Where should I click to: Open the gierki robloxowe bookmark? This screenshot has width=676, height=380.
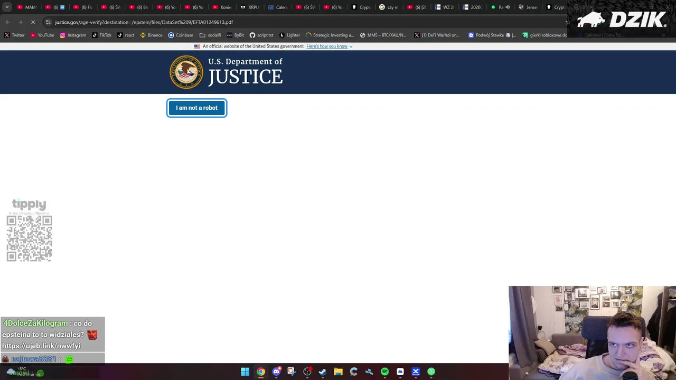click(544, 35)
